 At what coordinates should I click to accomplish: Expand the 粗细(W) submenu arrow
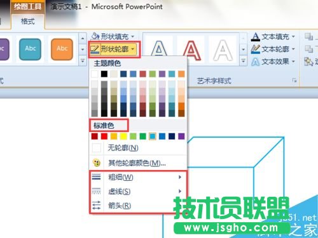click(x=180, y=177)
